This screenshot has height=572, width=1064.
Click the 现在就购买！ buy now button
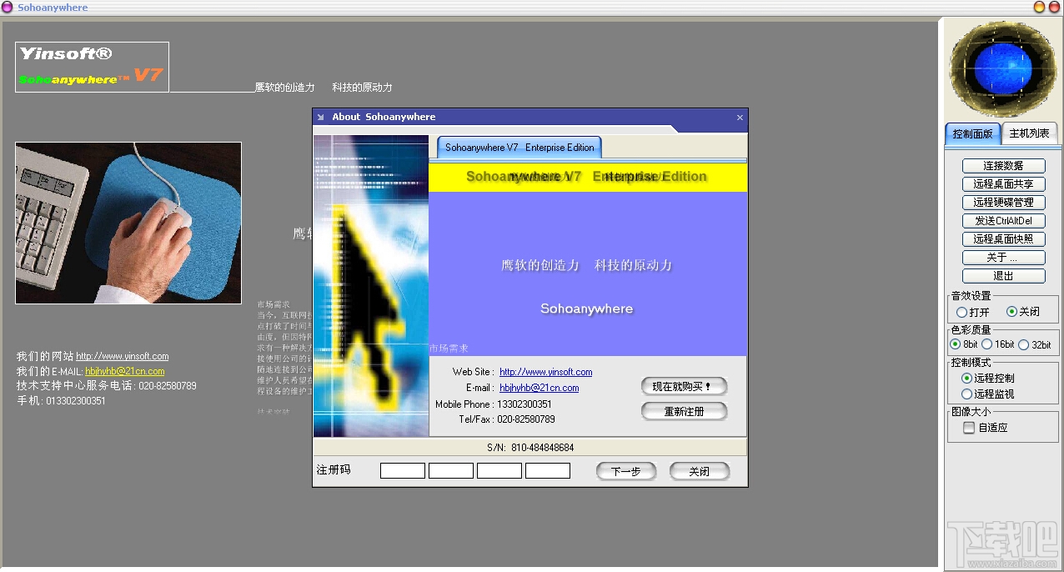point(684,387)
